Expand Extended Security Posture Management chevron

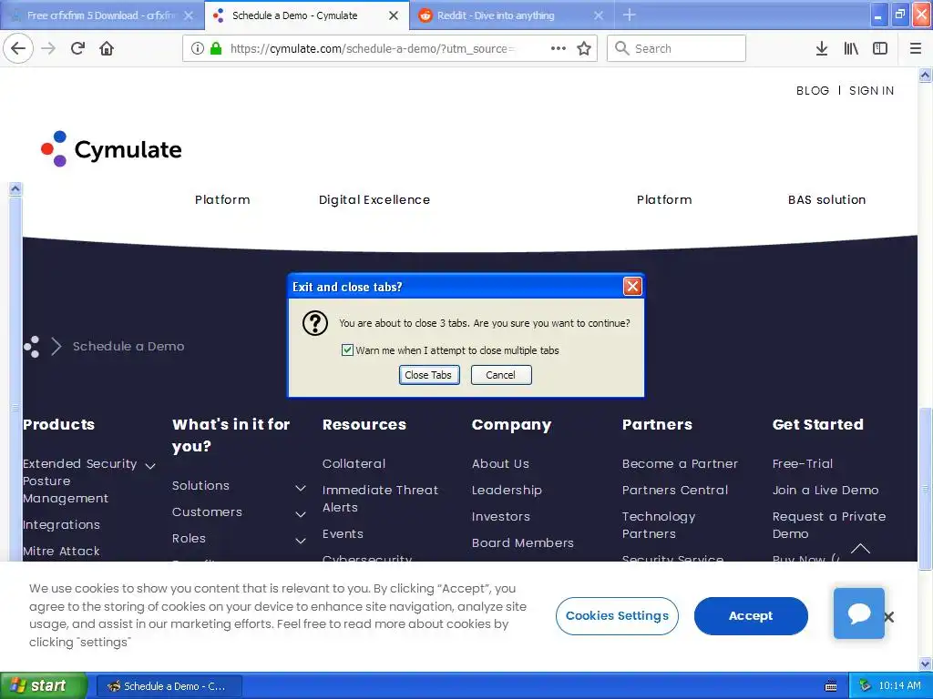coord(150,466)
